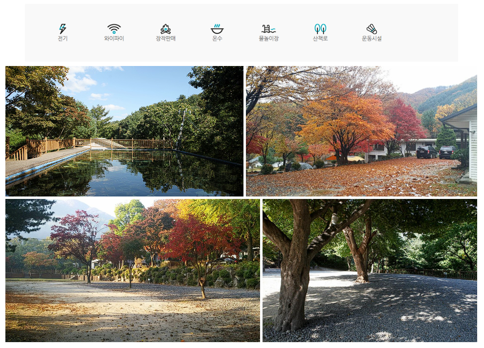Click the Wi-Fi signal icon
484x348 pixels.
pos(114,29)
